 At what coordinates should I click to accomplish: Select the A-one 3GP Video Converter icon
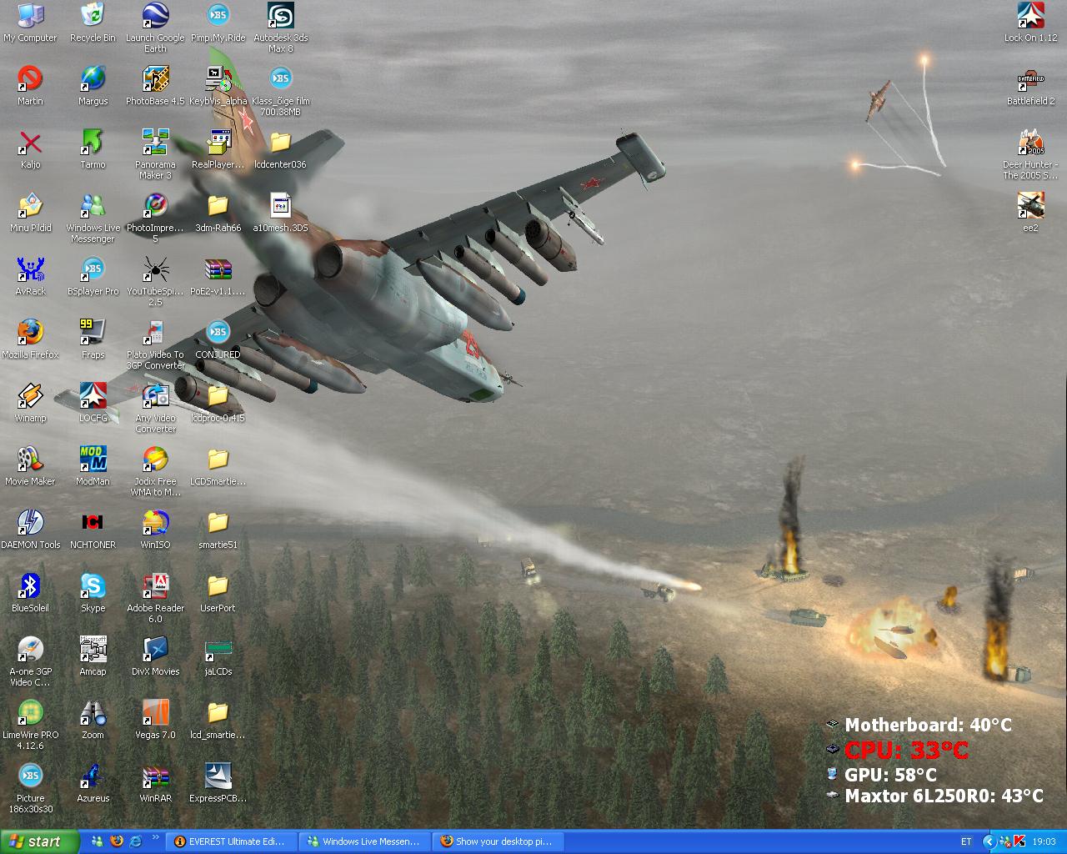(x=30, y=661)
